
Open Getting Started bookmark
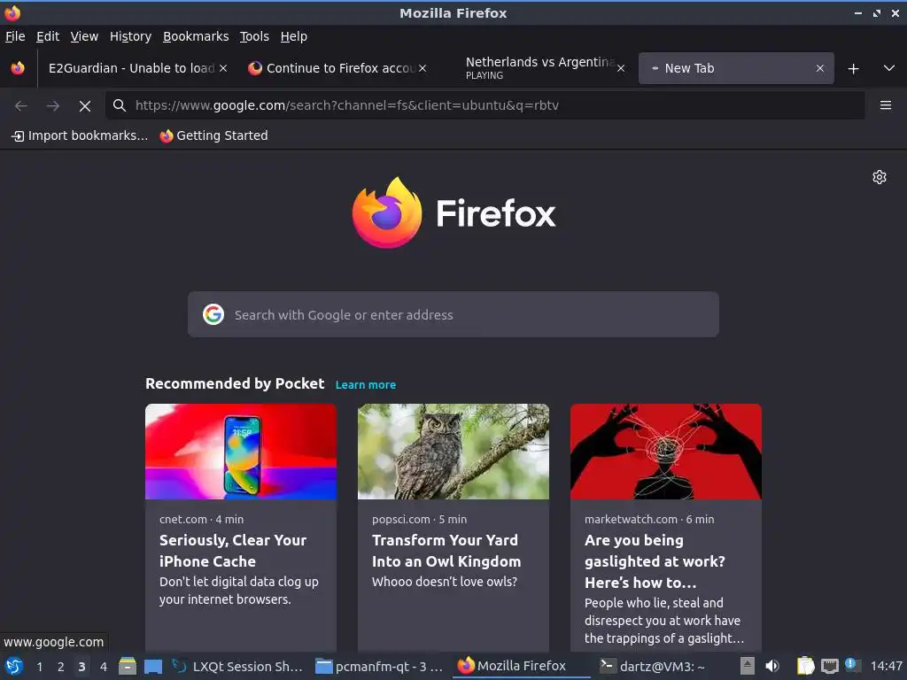[x=214, y=135]
